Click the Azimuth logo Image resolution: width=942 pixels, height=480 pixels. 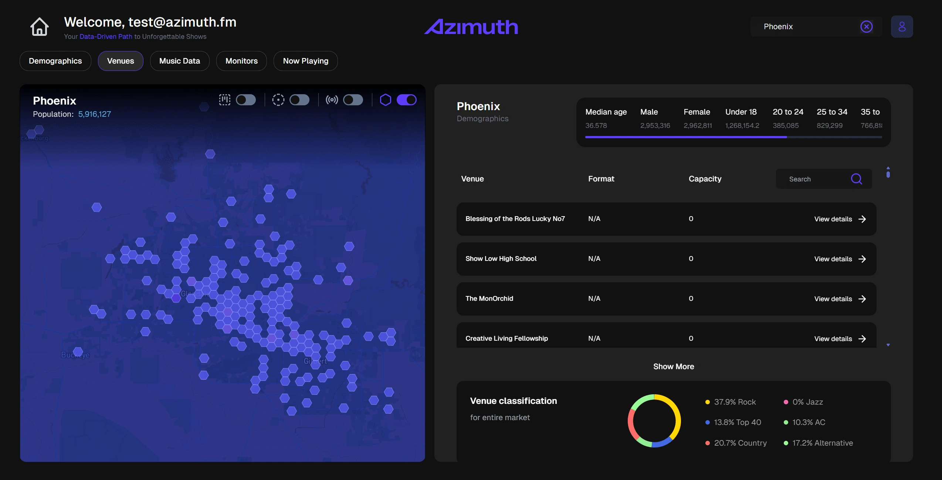click(x=471, y=27)
